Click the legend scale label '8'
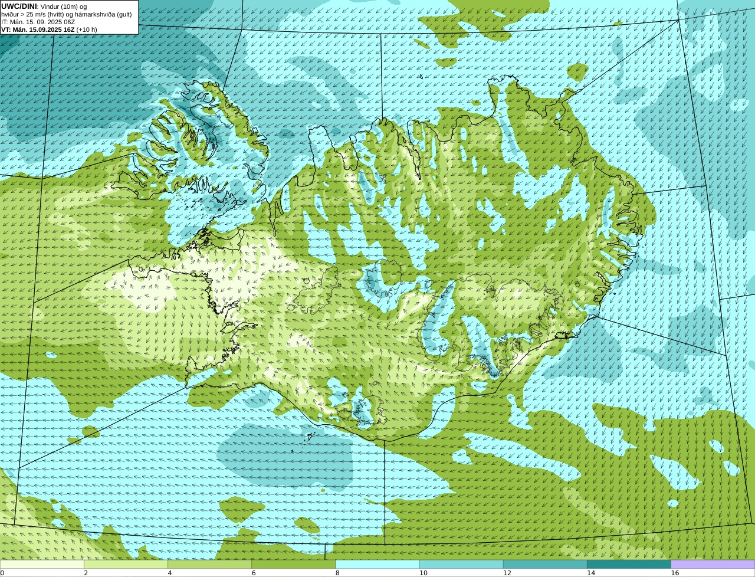 [x=337, y=573]
